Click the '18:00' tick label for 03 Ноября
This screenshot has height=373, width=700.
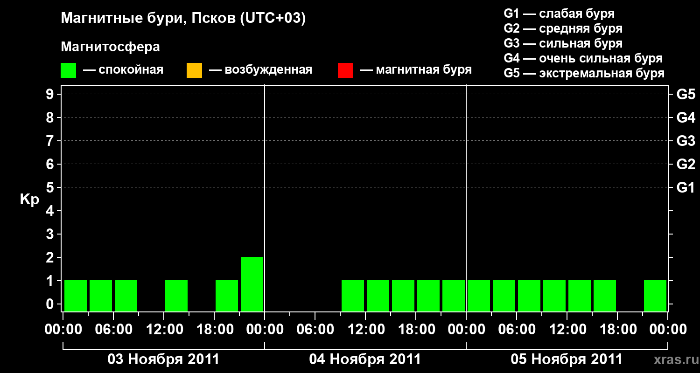tap(214, 330)
